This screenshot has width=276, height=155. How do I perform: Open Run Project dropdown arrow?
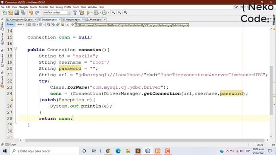point(92,12)
